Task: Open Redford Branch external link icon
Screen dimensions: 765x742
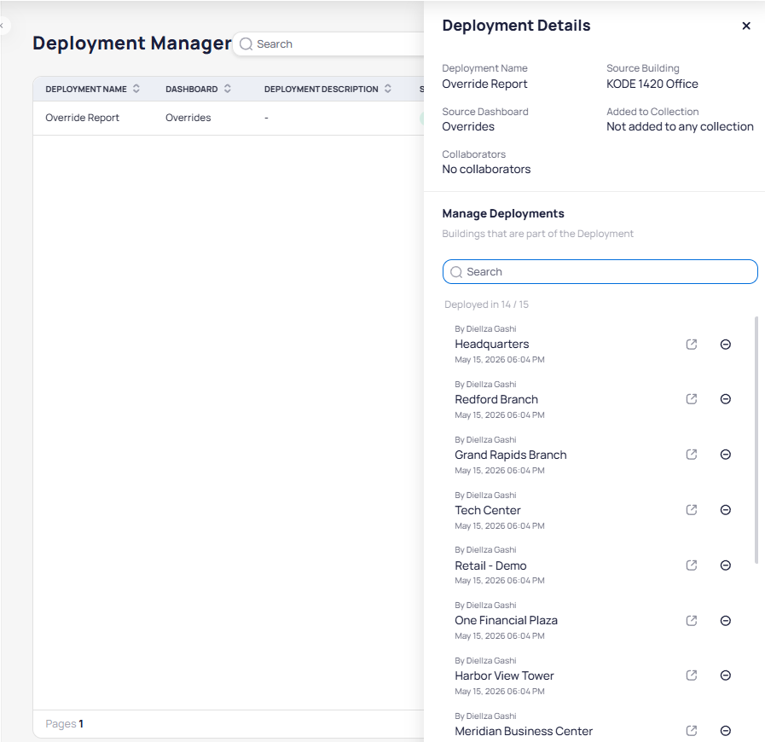Action: click(x=691, y=399)
